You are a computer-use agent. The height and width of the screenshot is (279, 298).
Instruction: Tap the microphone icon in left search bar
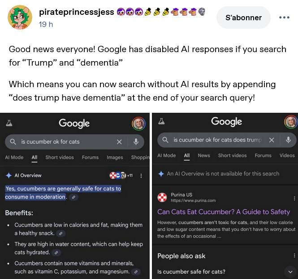pyautogui.click(x=136, y=142)
